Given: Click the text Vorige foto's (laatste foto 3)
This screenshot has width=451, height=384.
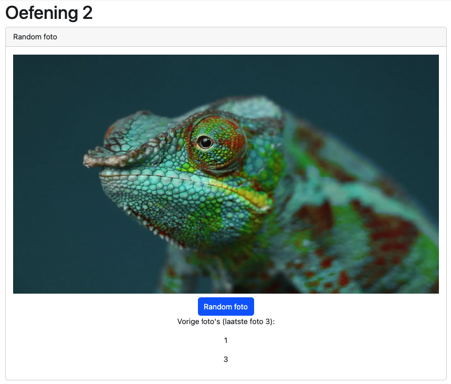Looking at the screenshot, I should [226, 321].
